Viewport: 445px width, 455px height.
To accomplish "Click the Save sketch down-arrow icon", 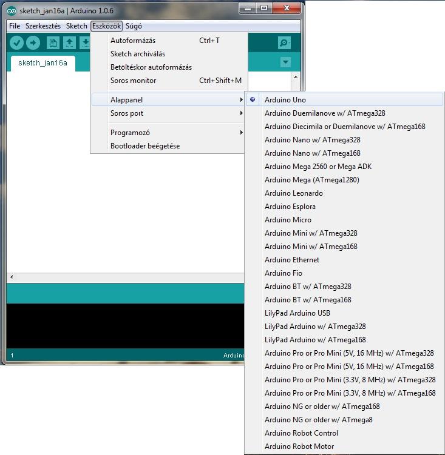I will (x=85, y=43).
